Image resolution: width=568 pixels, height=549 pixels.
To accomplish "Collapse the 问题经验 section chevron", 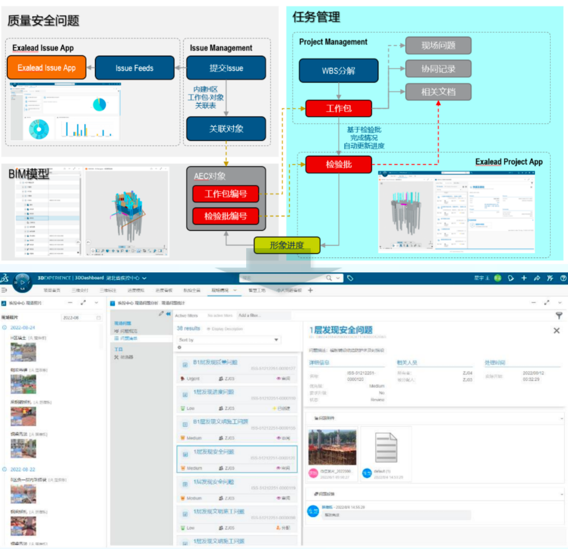I will [x=562, y=494].
